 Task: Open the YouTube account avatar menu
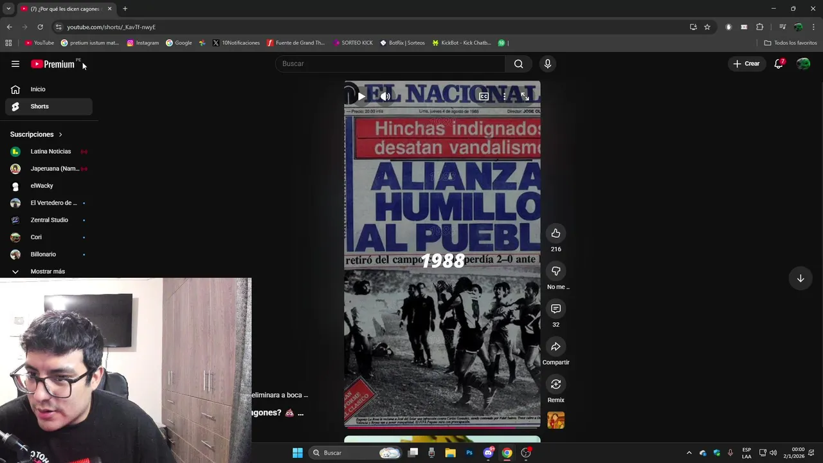(x=803, y=64)
